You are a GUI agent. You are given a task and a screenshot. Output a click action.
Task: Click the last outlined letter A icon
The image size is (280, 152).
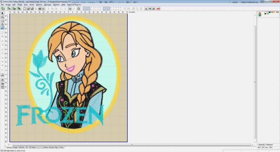[153, 9]
